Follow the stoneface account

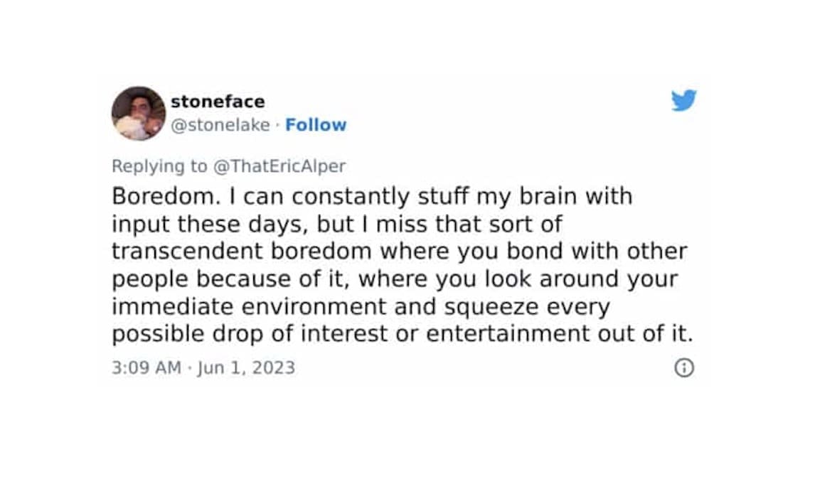tap(316, 125)
